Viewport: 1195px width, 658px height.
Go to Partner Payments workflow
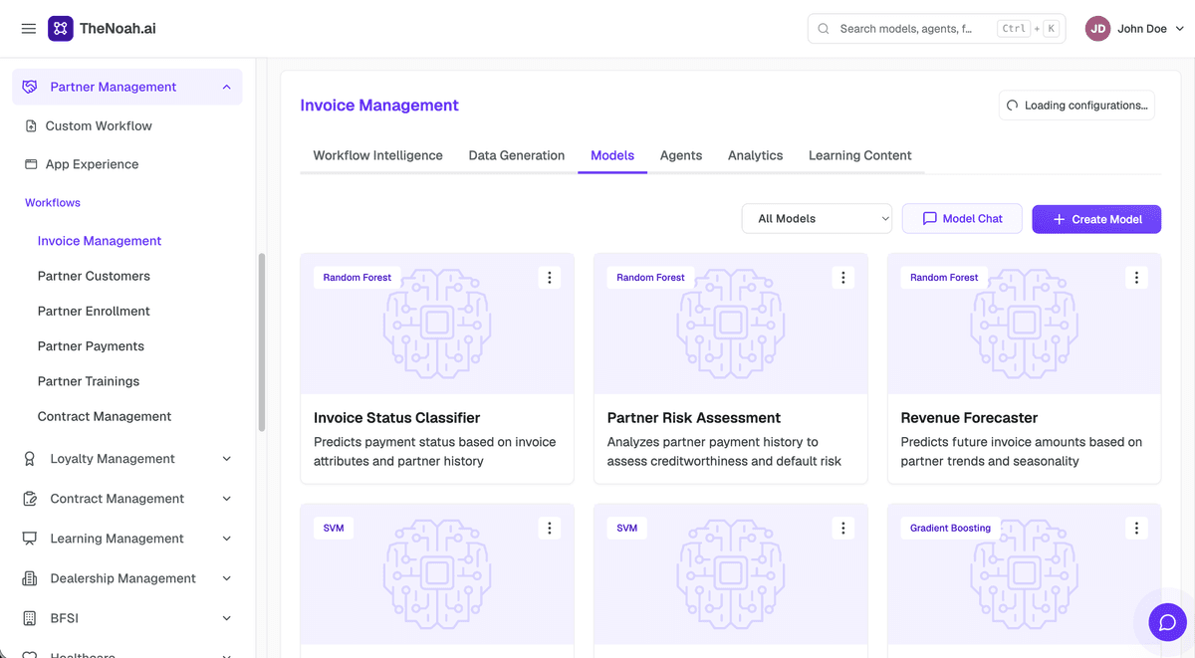click(91, 346)
